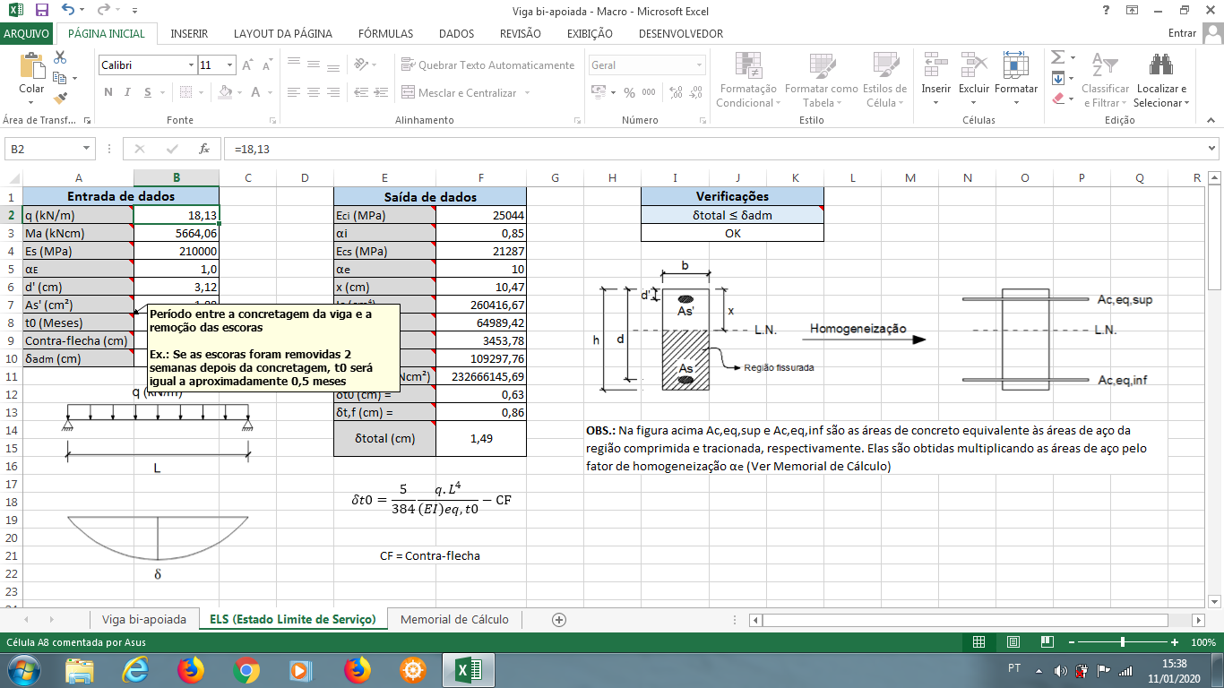Switch to Memorial de Cálculo sheet
The image size is (1224, 688).
tap(454, 619)
